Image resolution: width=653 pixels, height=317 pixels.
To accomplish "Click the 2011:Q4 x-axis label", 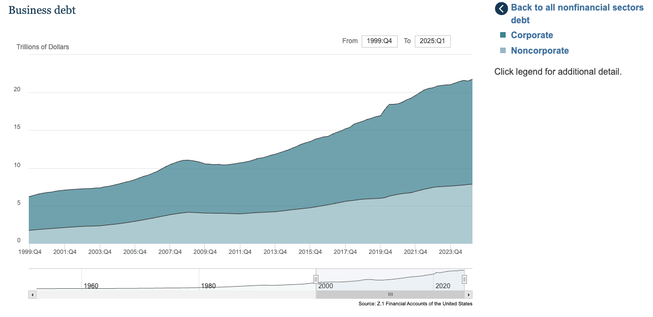I will click(240, 252).
